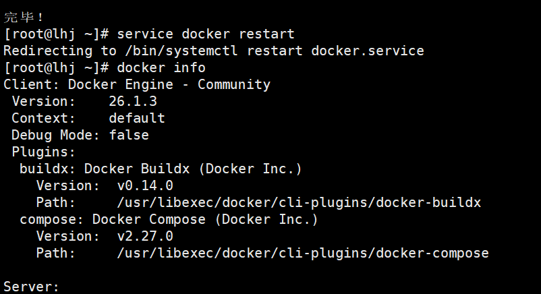Image resolution: width=541 pixels, height=294 pixels.
Task: Click the 'Plugins:' label
Action: coord(43,152)
